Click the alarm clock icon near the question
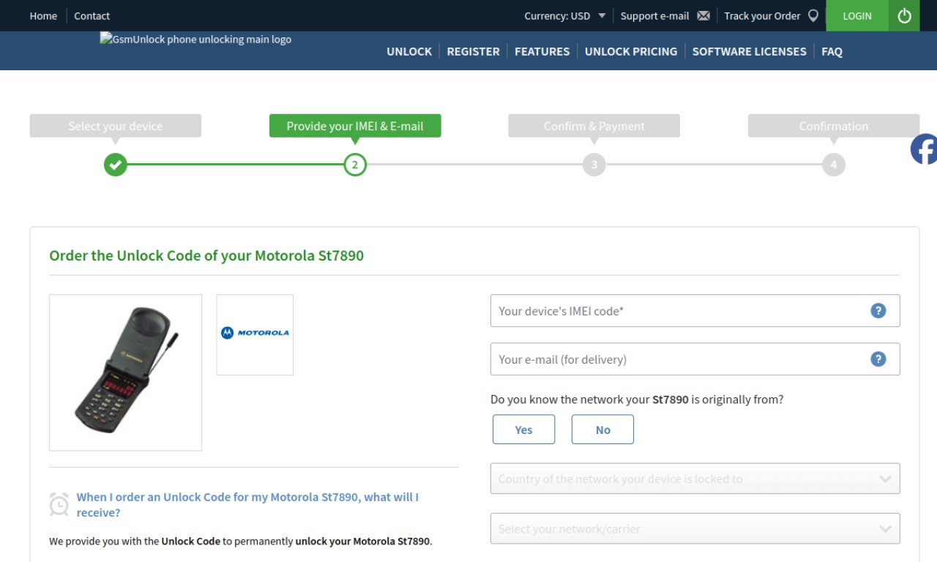The width and height of the screenshot is (937, 562). (x=59, y=504)
